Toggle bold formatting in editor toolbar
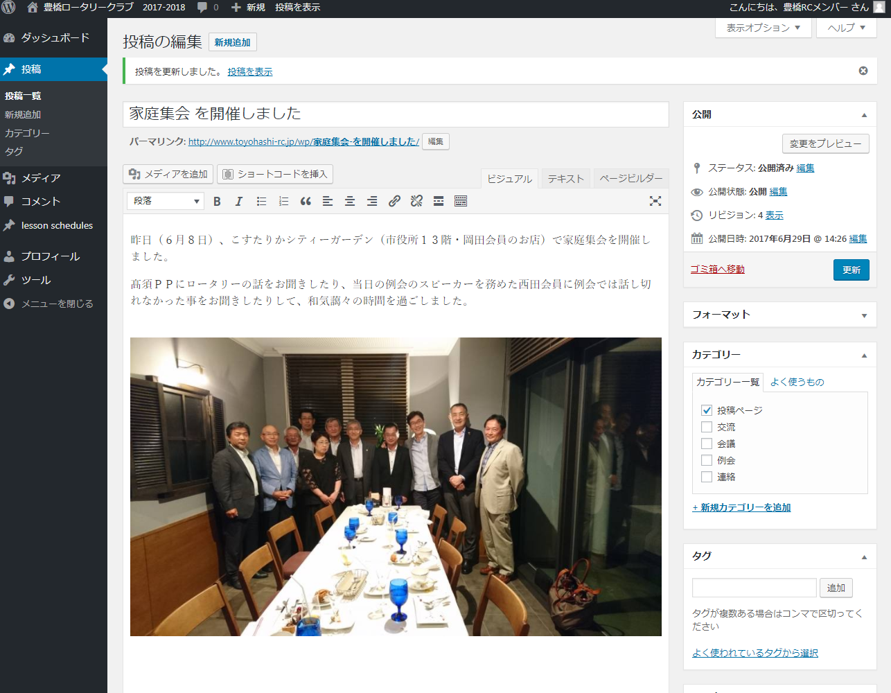This screenshot has height=693, width=891. point(217,201)
